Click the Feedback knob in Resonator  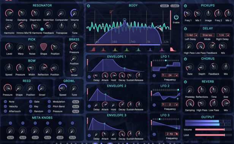(x=48, y=26)
